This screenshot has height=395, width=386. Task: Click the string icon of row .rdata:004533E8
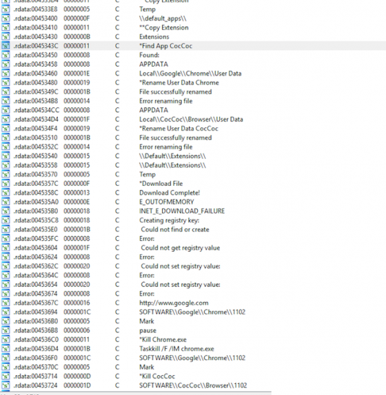[x=6, y=10]
